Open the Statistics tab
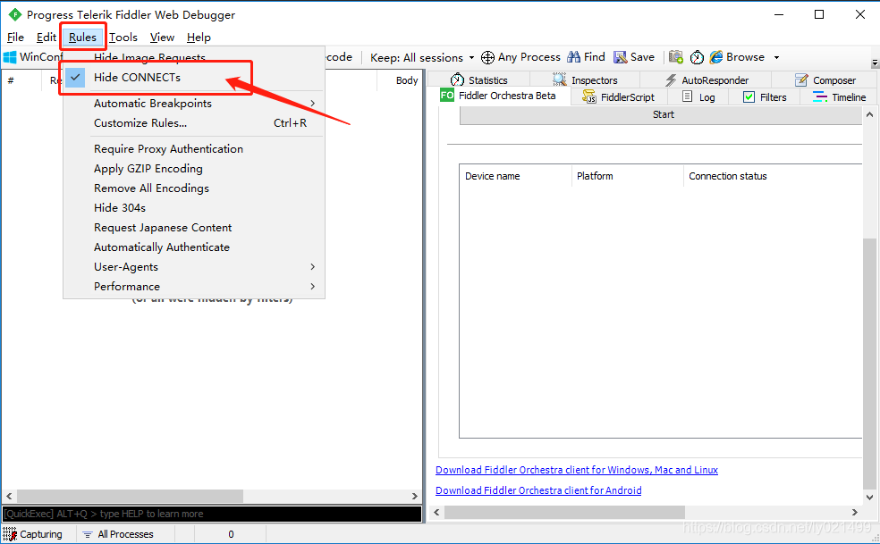The height and width of the screenshot is (544, 880). click(478, 80)
